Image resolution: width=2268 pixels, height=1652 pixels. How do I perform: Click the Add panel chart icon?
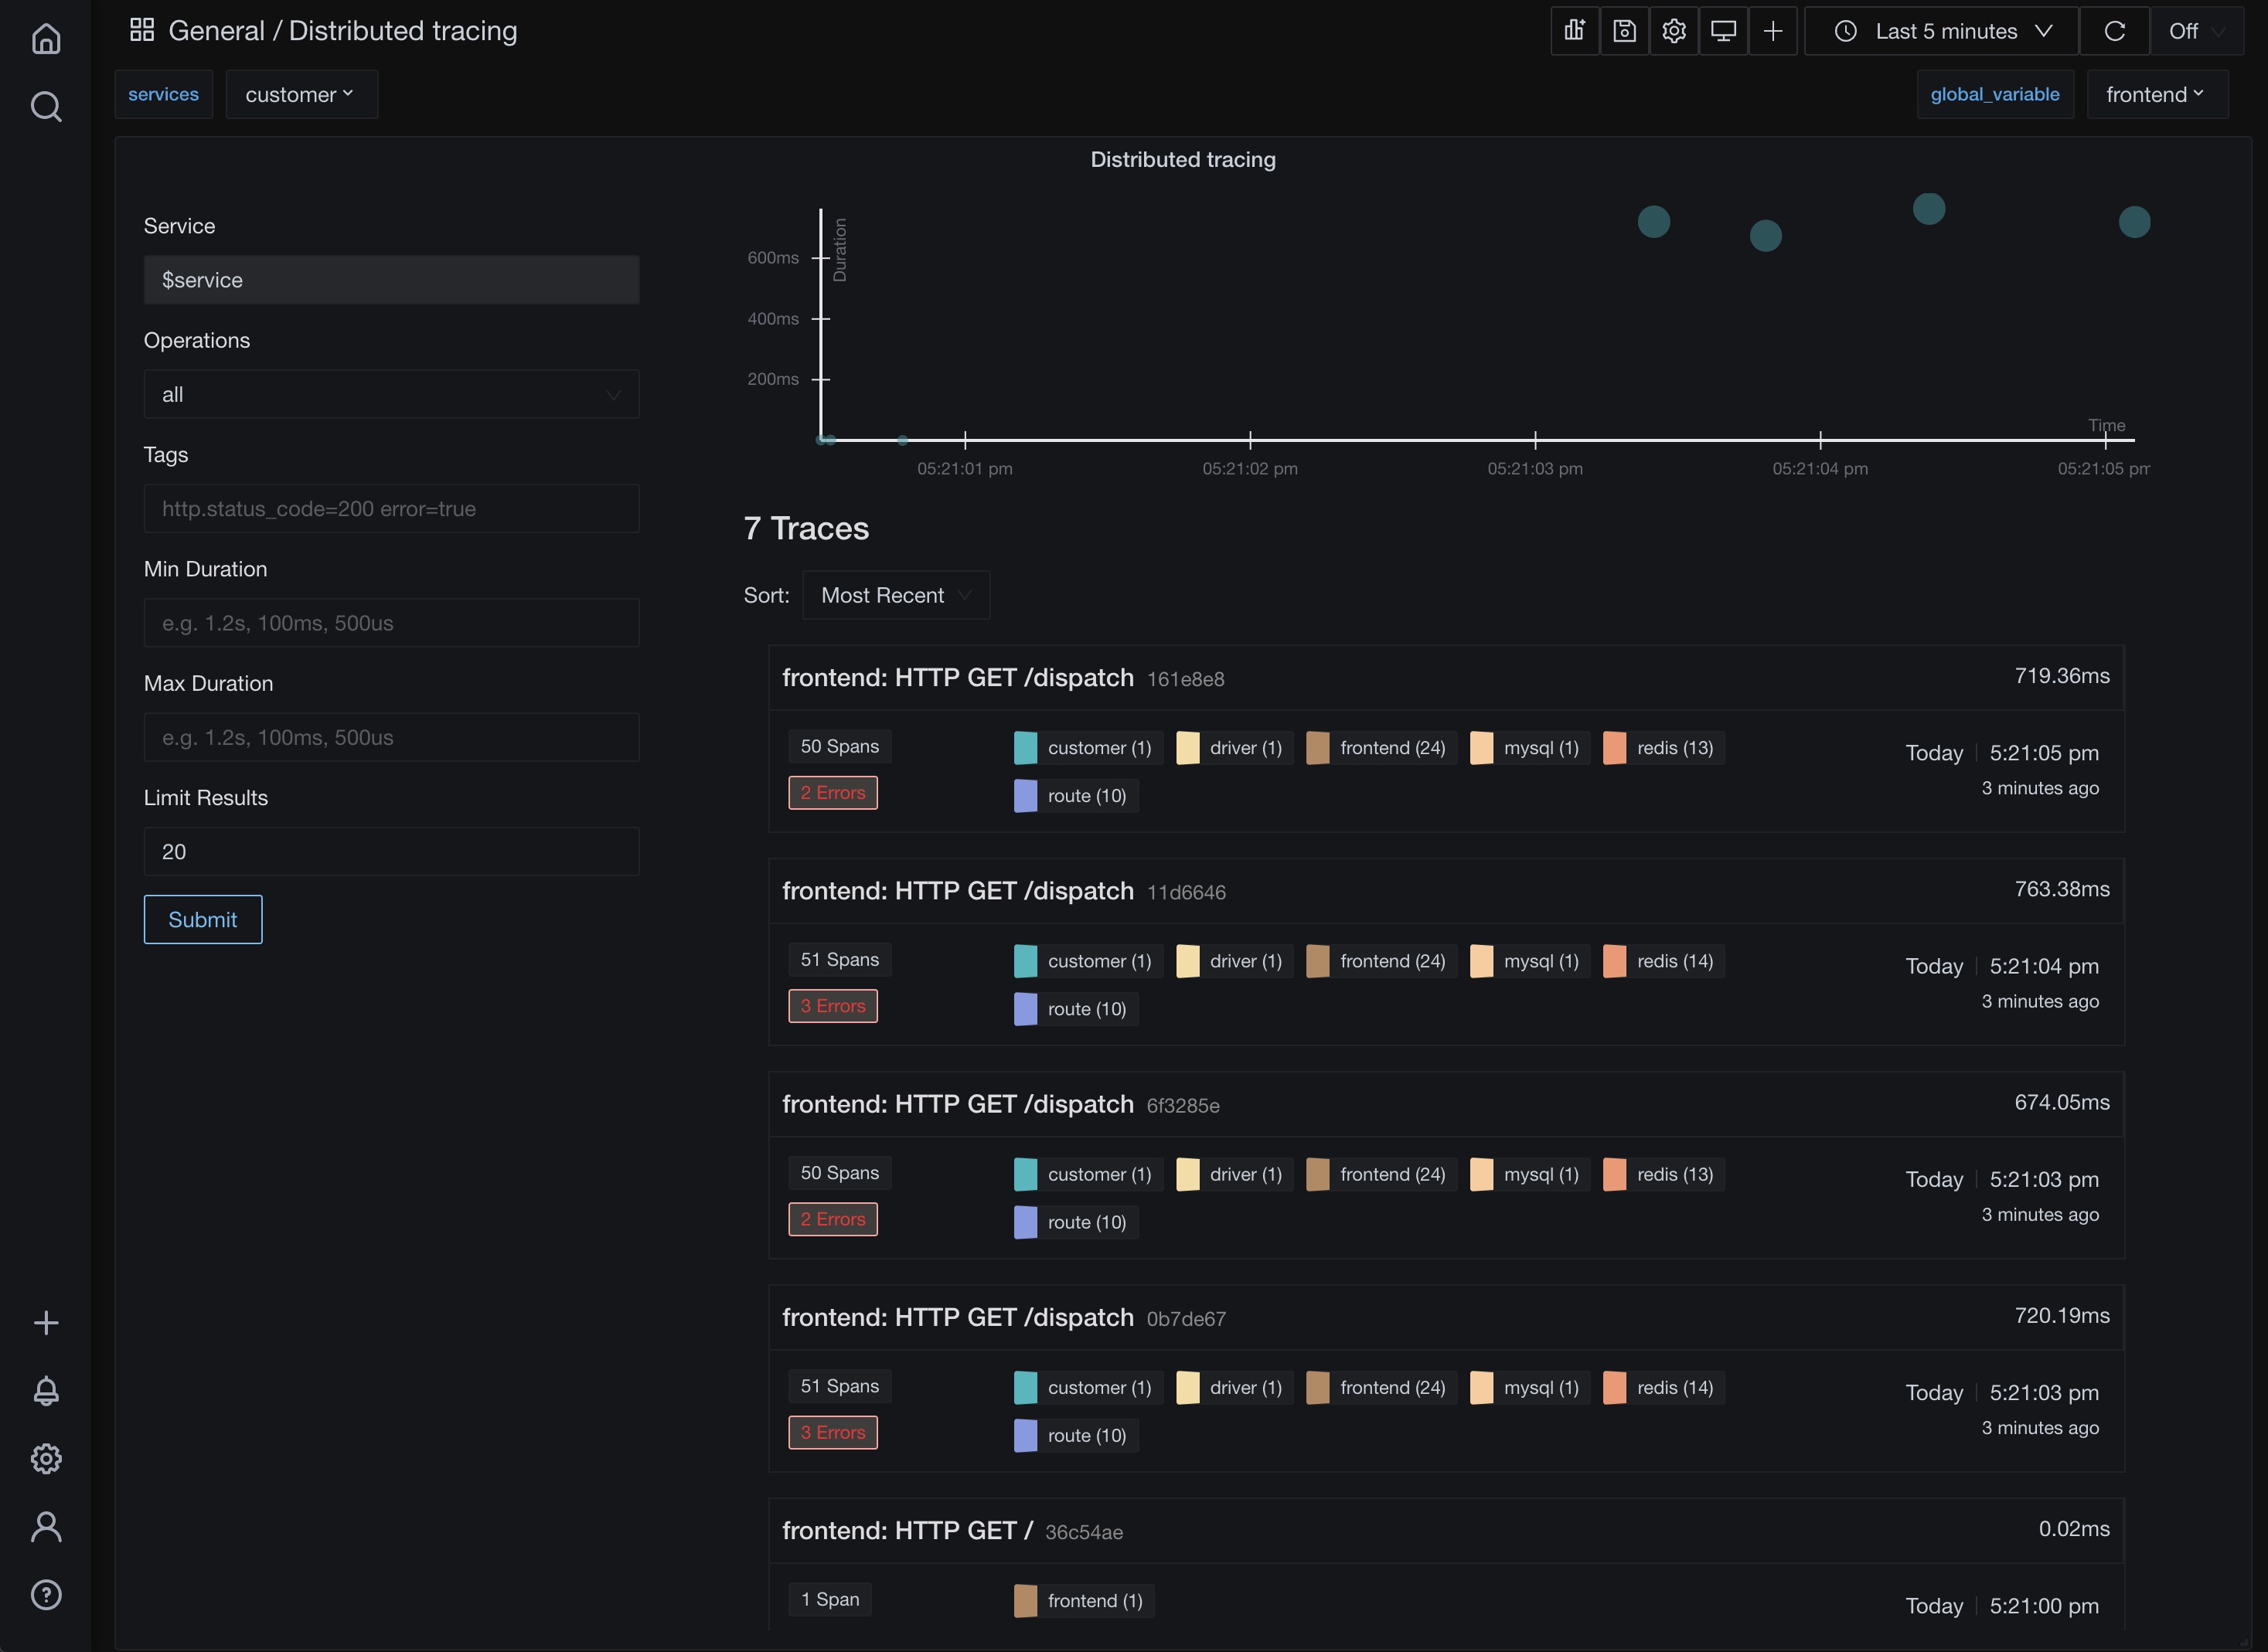coord(1575,31)
